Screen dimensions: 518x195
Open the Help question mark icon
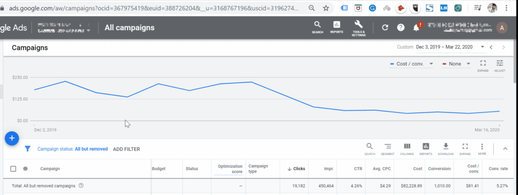click(x=401, y=28)
